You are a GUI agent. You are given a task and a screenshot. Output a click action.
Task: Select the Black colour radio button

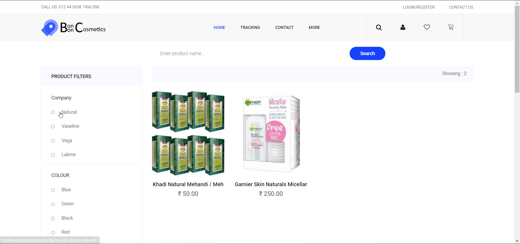click(x=53, y=218)
